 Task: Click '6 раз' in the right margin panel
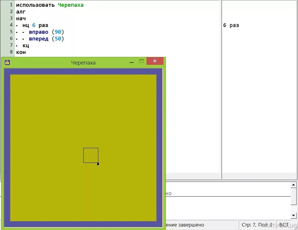(x=231, y=25)
